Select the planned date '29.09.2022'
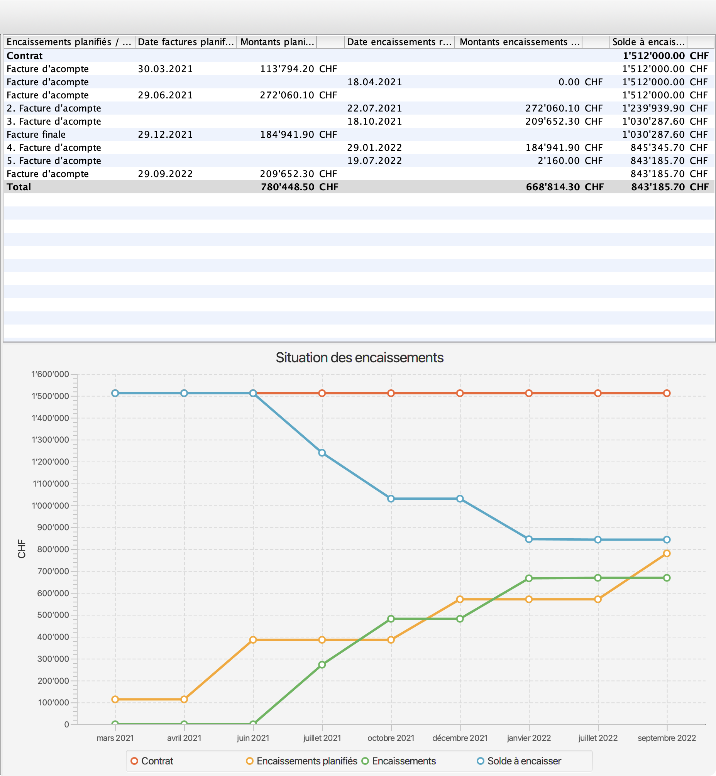 coord(166,174)
